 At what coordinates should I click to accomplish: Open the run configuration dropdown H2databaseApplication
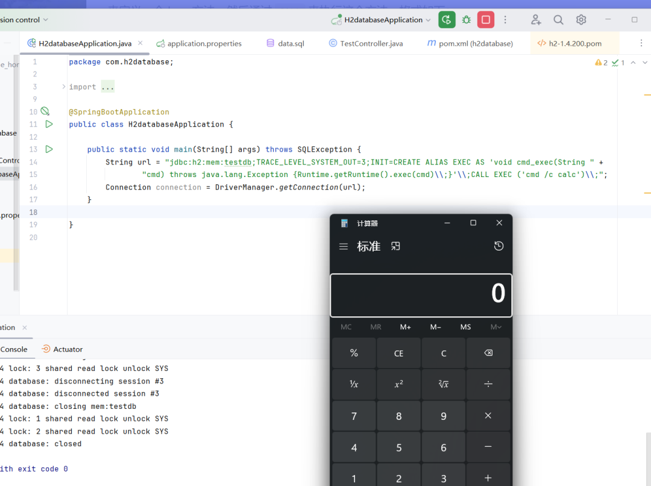click(381, 20)
